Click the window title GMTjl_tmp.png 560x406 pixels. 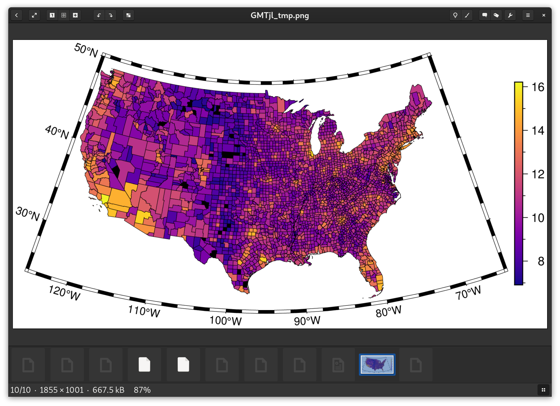(280, 16)
